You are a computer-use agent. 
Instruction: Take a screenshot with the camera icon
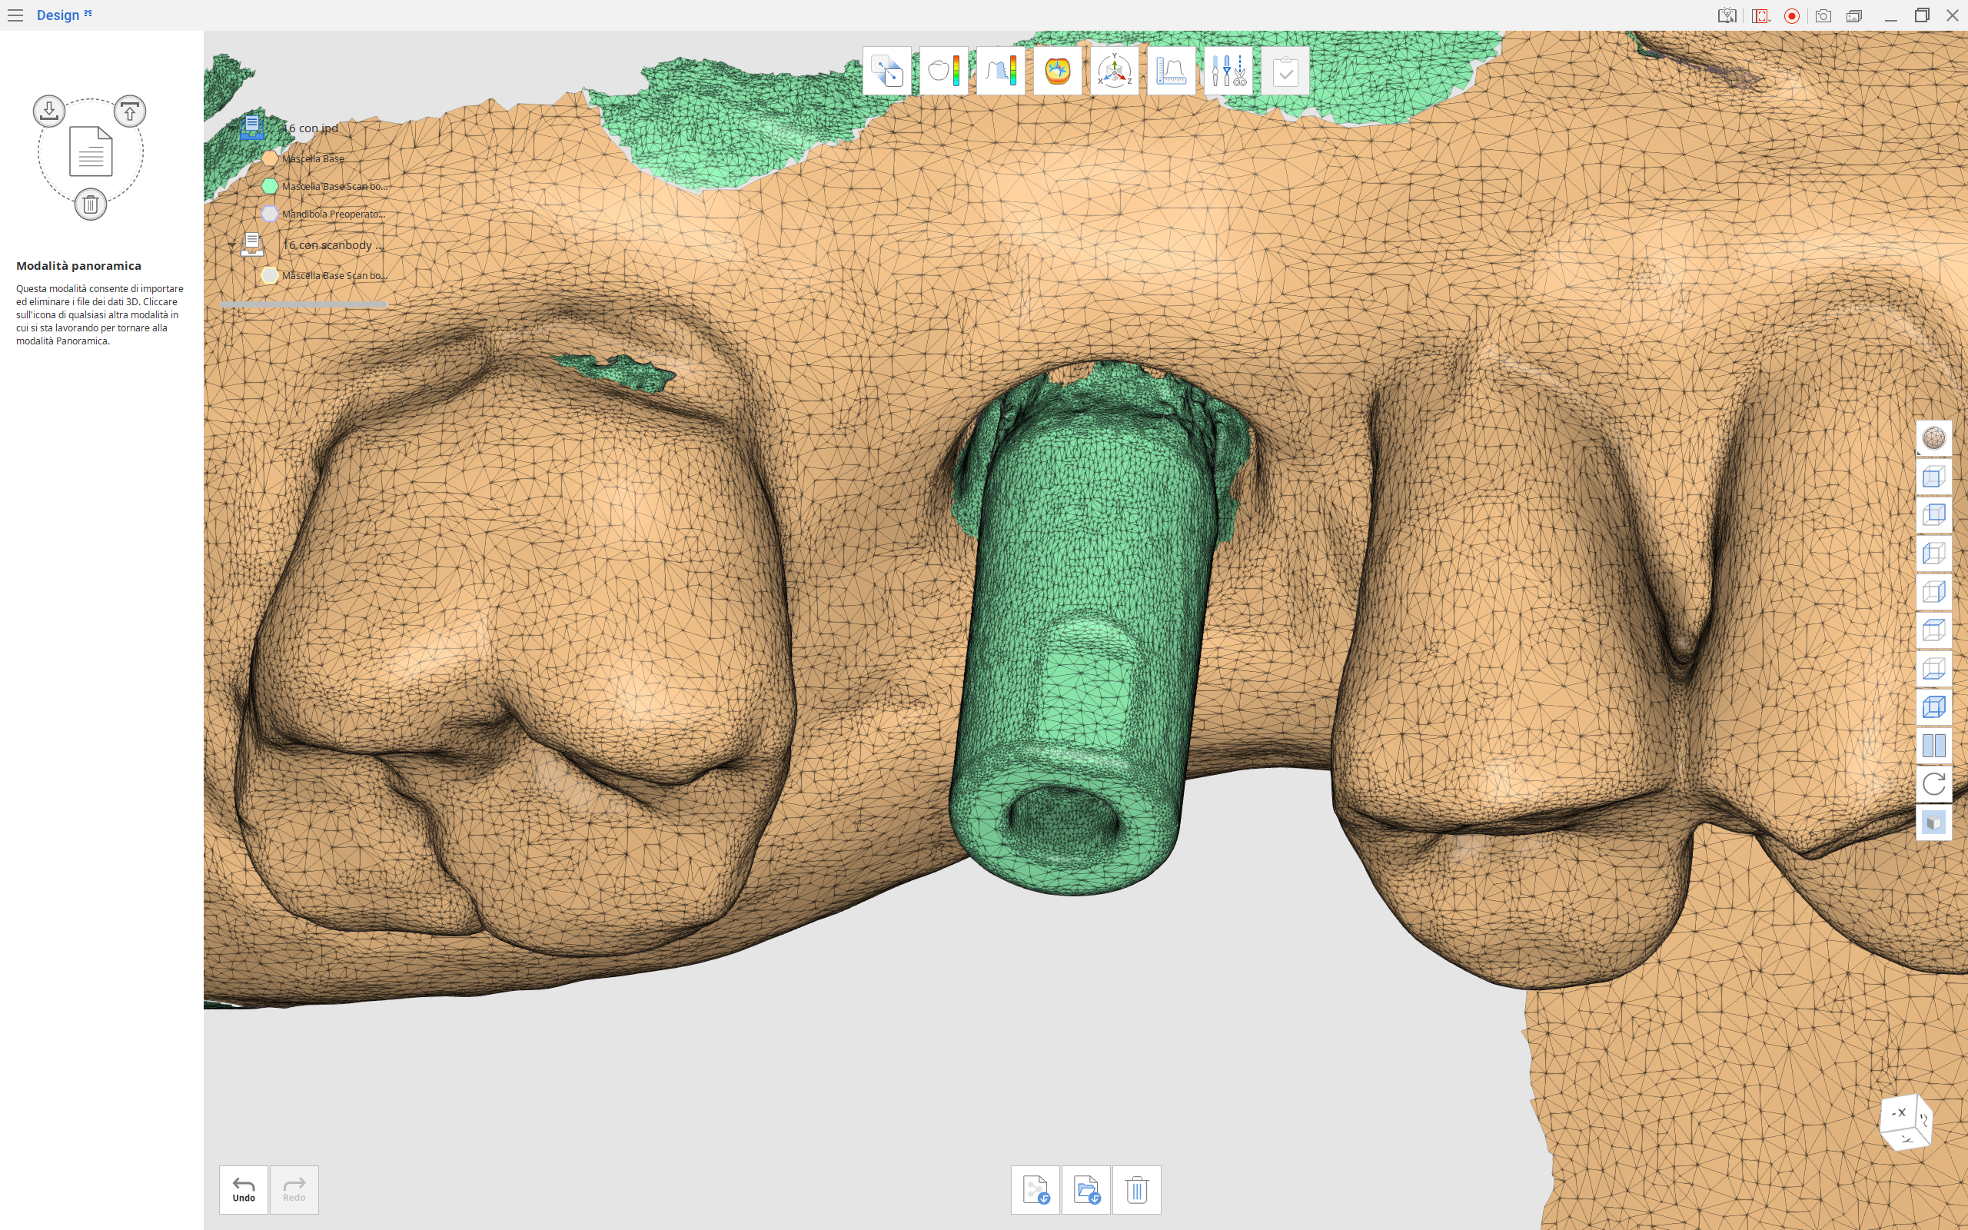[x=1823, y=15]
